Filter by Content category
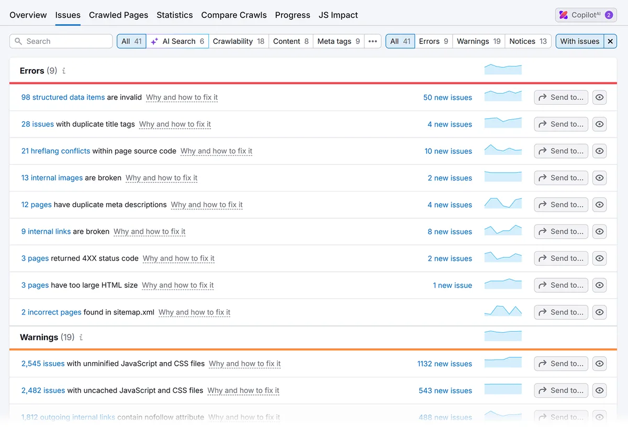628x428 pixels. pyautogui.click(x=291, y=41)
